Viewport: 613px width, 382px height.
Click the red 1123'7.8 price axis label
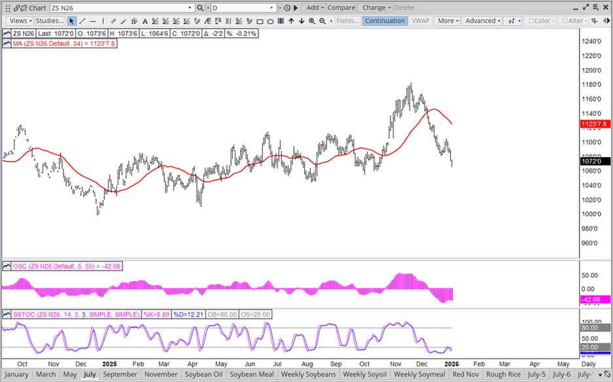(595, 124)
